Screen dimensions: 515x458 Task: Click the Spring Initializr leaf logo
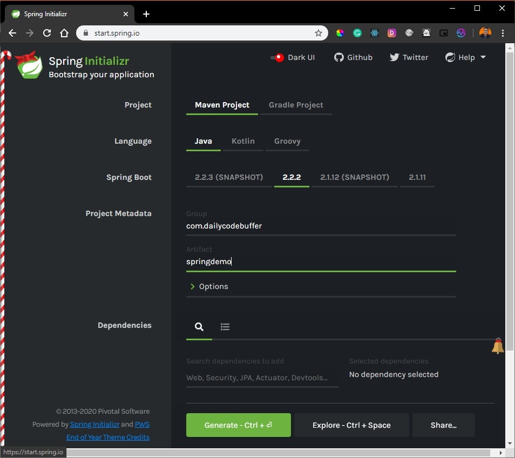coord(29,65)
